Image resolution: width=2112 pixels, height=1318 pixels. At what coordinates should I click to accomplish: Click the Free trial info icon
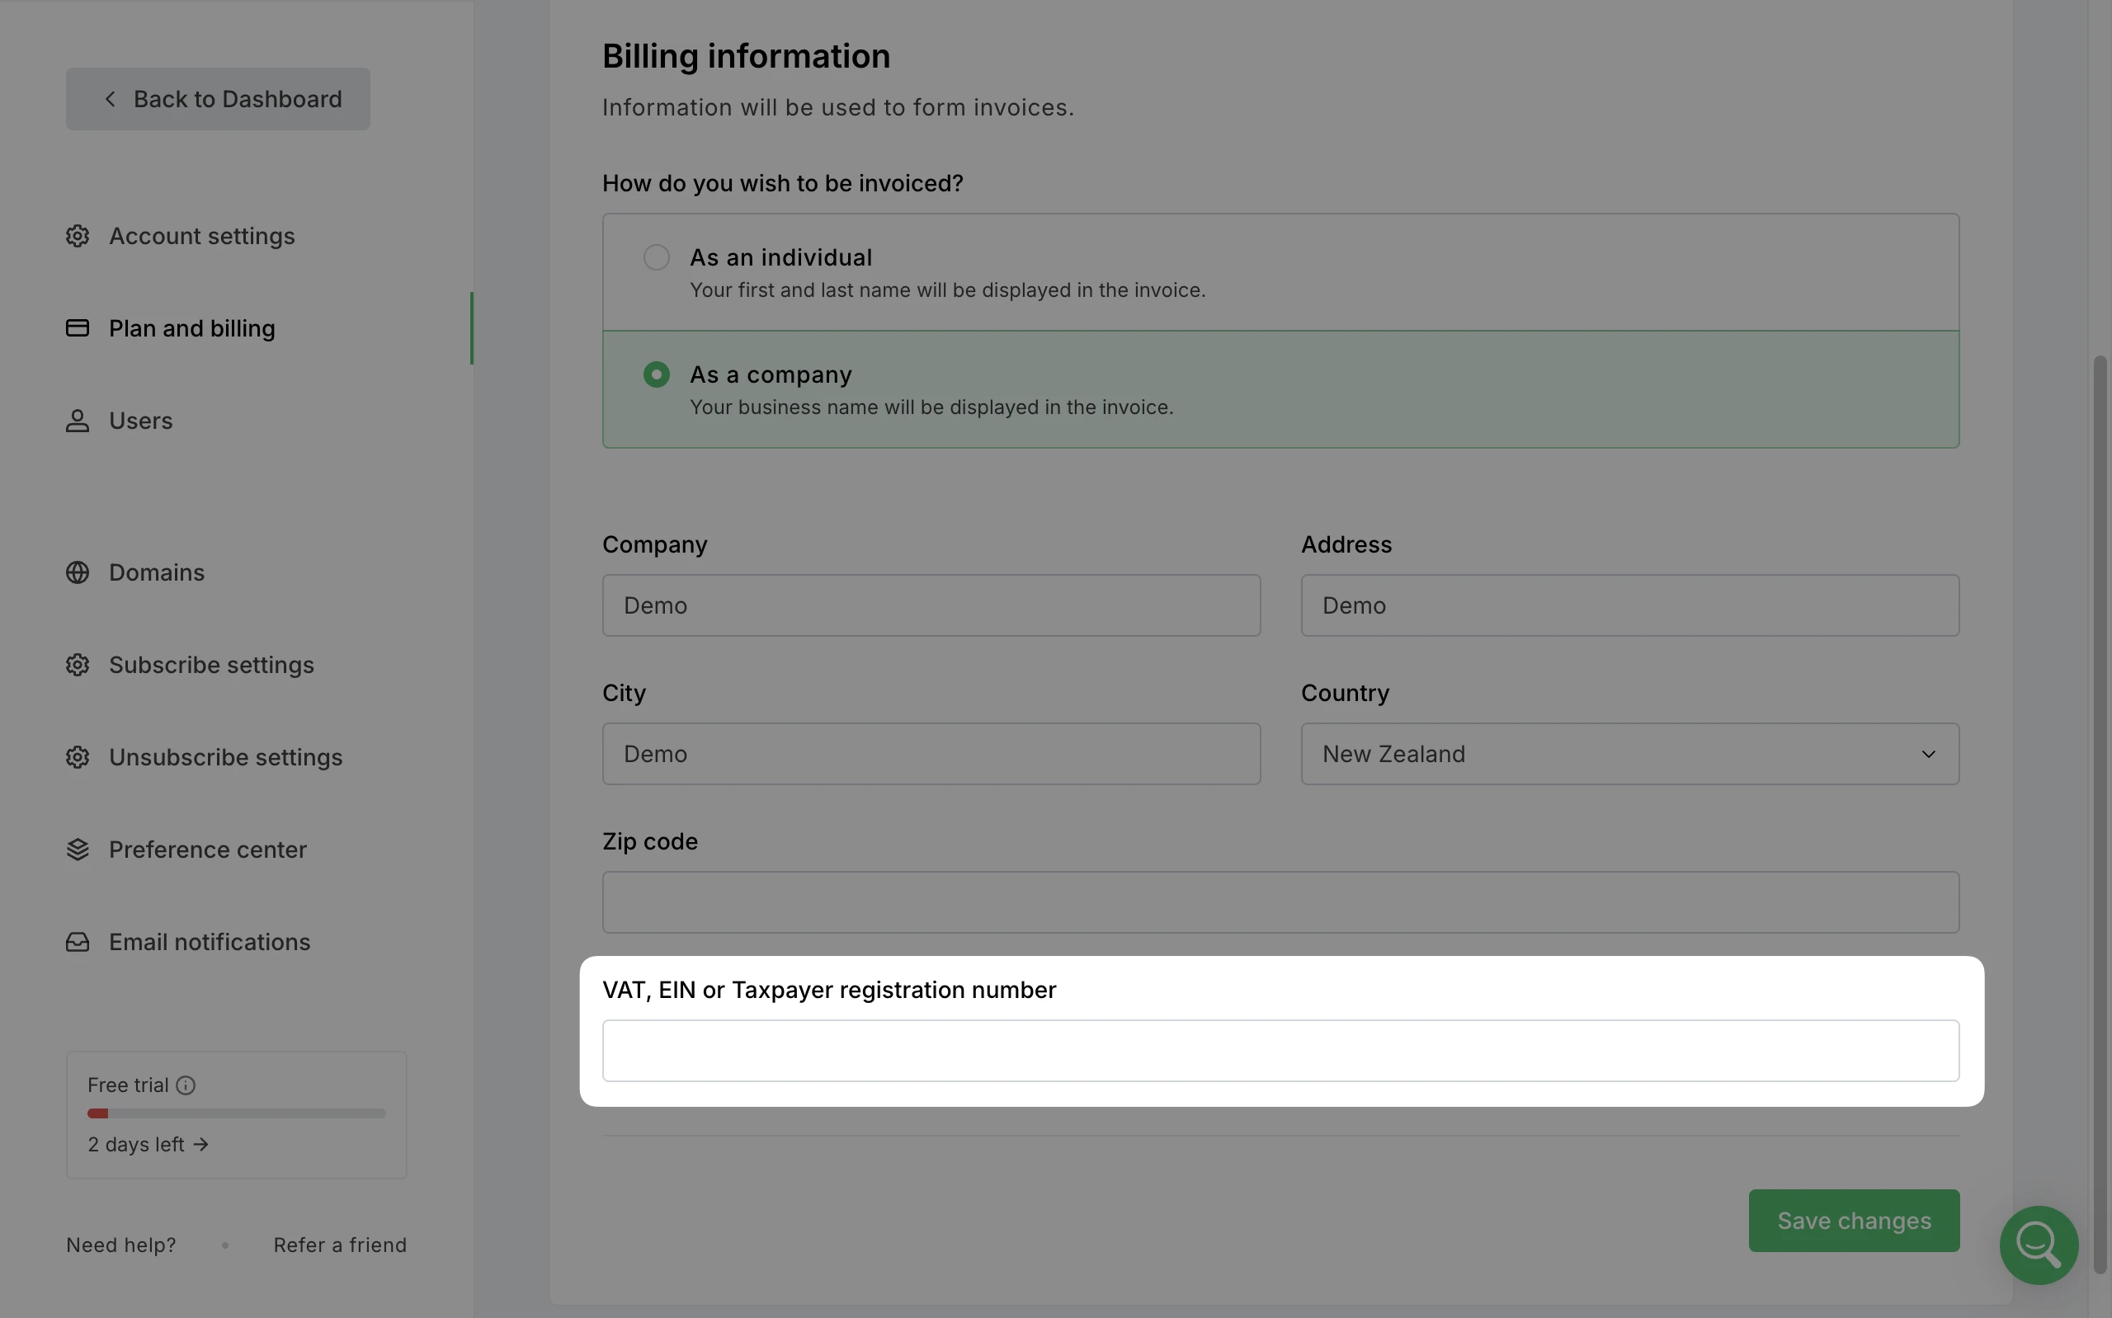[186, 1085]
